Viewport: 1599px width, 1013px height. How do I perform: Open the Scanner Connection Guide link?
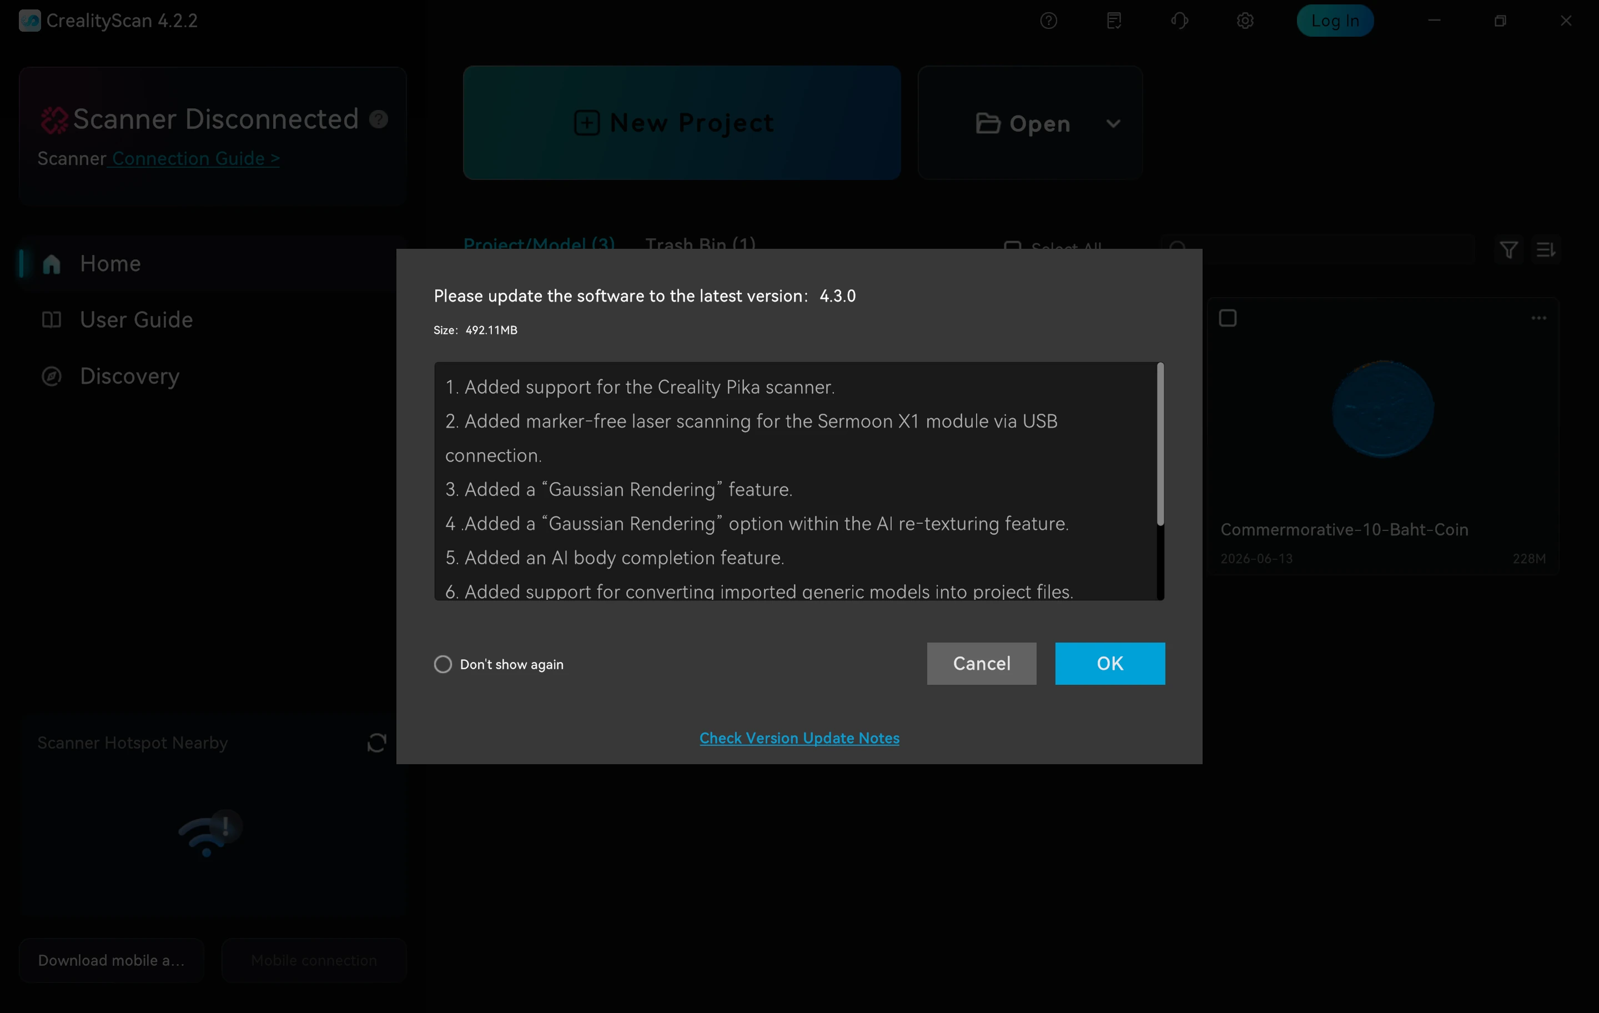tap(195, 158)
